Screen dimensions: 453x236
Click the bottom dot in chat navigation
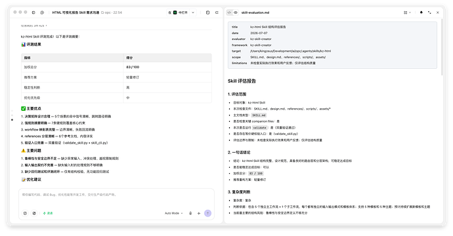pyautogui.click(x=12, y=120)
